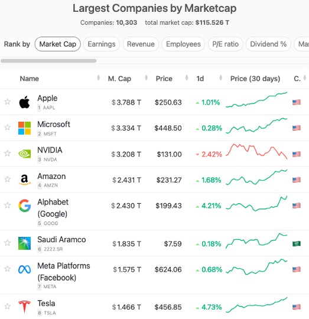Click the Microsoft four-color logo
Image resolution: width=309 pixels, height=319 pixels.
[x=24, y=128]
